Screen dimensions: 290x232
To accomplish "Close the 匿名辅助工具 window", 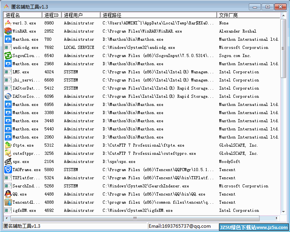I will click(x=280, y=7).
